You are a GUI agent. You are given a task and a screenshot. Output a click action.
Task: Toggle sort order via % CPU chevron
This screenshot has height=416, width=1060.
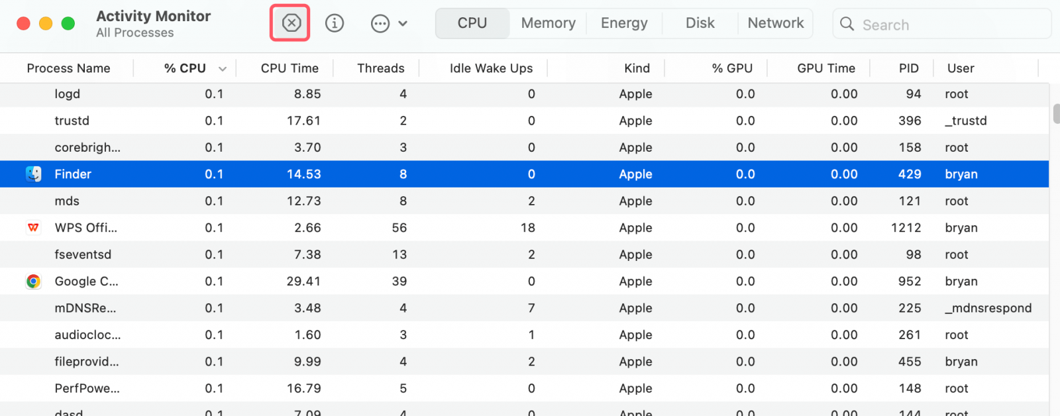tap(223, 69)
